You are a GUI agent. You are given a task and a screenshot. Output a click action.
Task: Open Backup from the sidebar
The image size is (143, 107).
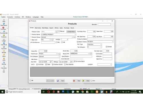pos(4,63)
